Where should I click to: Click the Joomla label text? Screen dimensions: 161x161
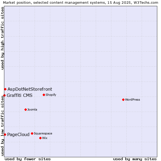pos(32,110)
